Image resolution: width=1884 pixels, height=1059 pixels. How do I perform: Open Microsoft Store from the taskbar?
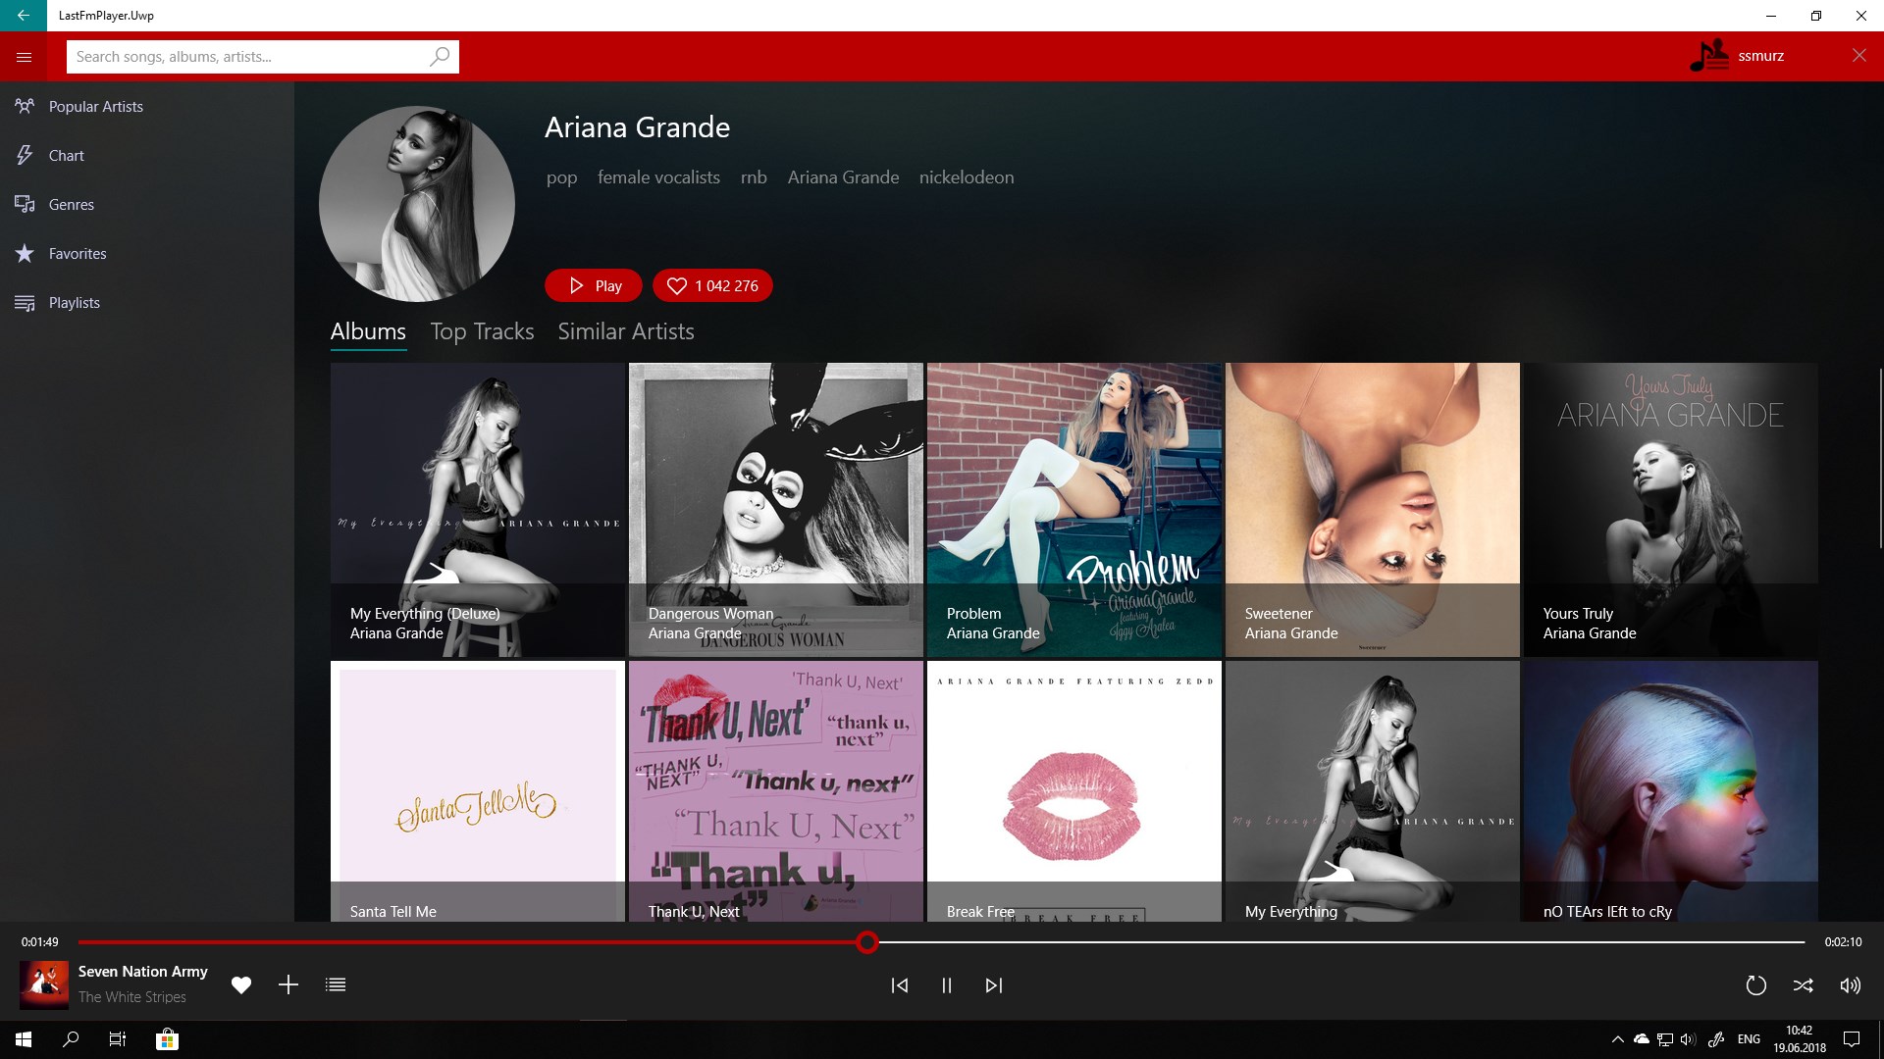pos(167,1039)
